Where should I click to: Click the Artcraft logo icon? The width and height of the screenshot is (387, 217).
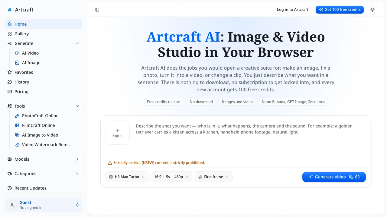[x=10, y=10]
